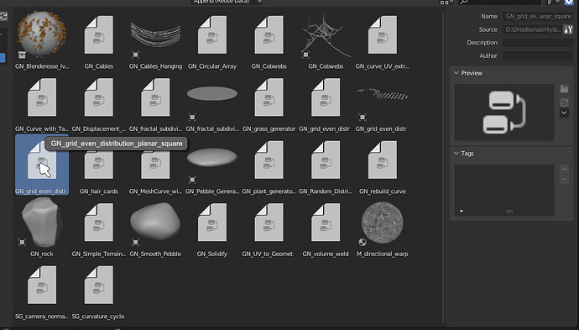Select the SG_curvature_cycle asset
Screen dimensions: 579x330
pyautogui.click(x=98, y=290)
